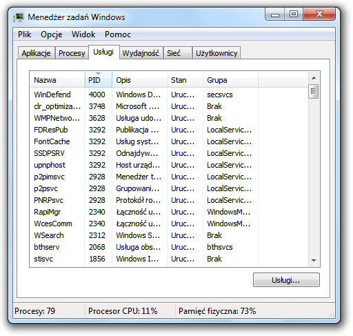The height and width of the screenshot is (336, 353).
Task: Select the WMPNetwo... service row
Action: point(169,118)
